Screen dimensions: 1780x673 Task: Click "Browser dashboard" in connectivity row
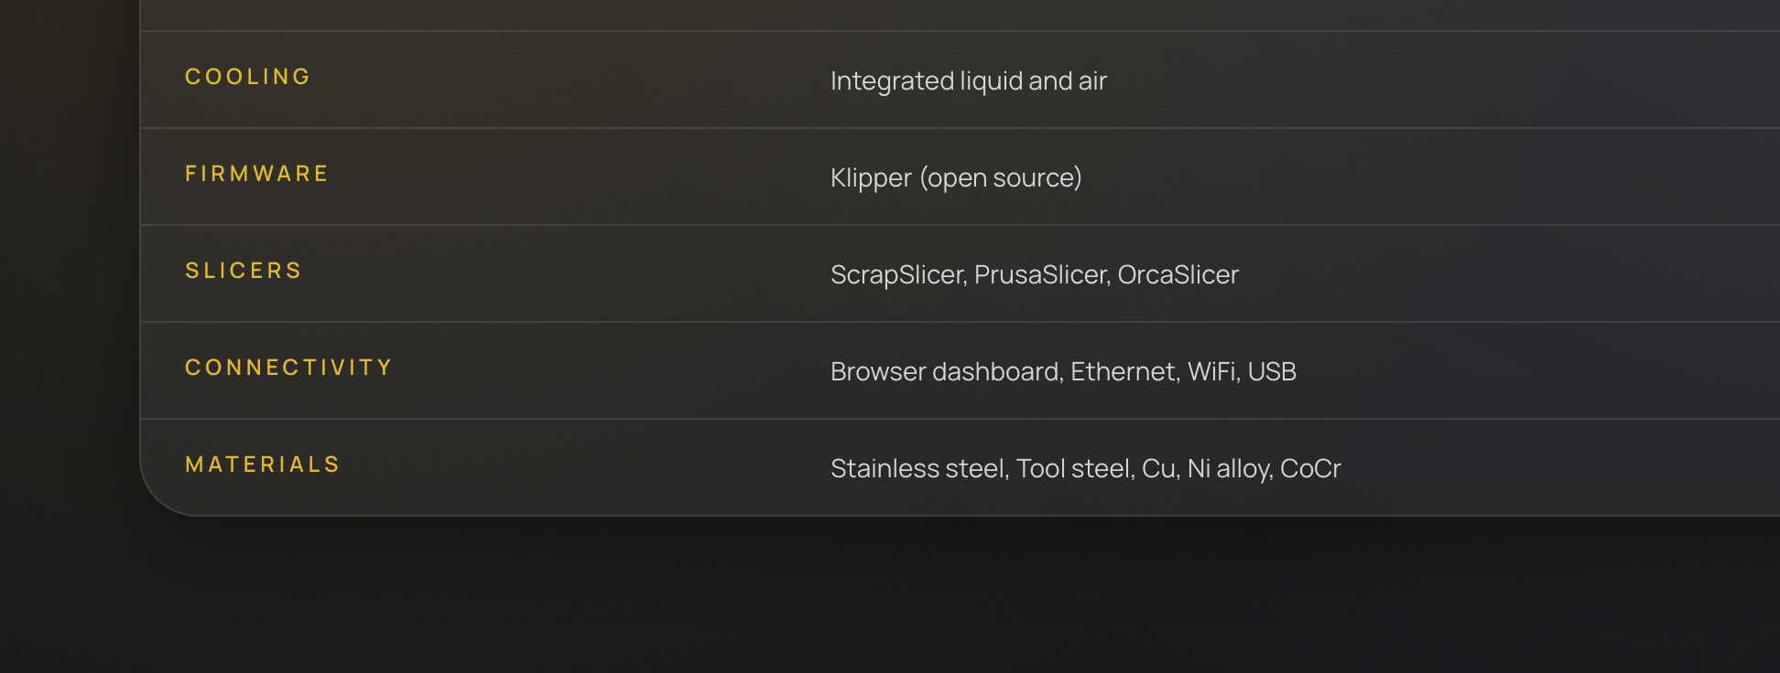click(x=944, y=372)
